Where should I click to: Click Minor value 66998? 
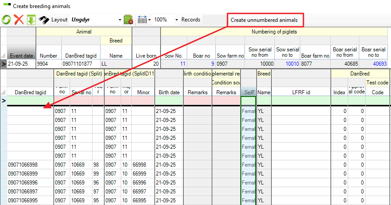click(x=143, y=165)
